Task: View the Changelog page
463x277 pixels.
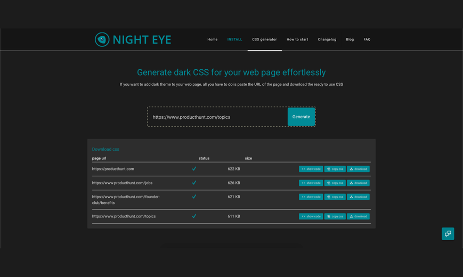Action: (x=327, y=39)
